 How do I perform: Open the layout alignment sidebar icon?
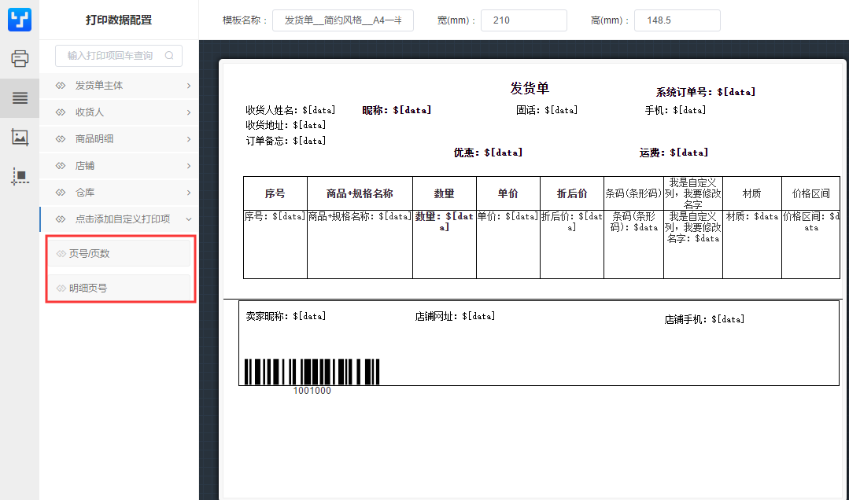20,176
